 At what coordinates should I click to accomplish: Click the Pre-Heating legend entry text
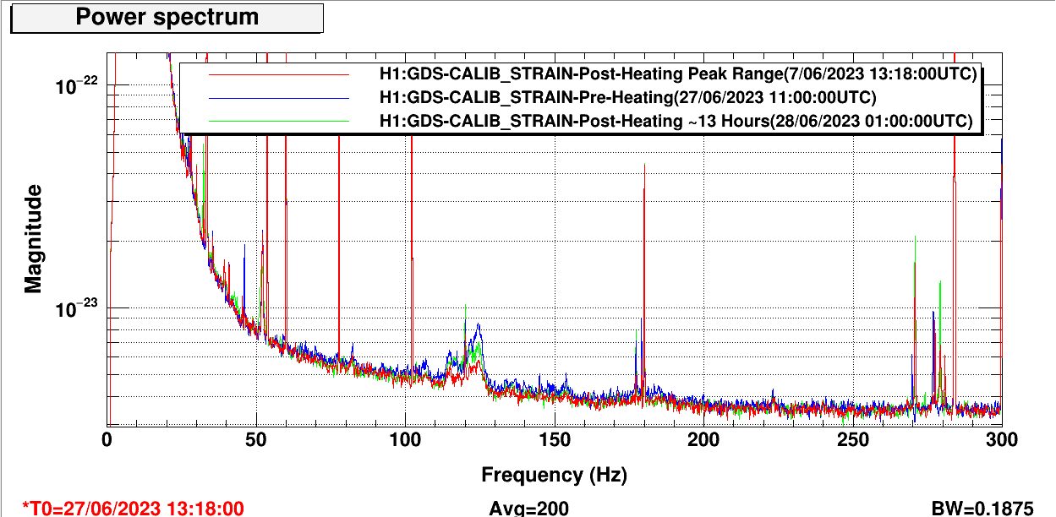click(x=627, y=98)
